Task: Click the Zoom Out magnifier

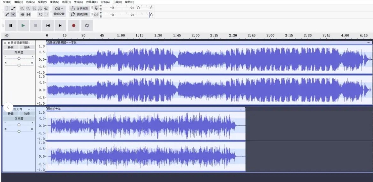Action: [x=28, y=8]
